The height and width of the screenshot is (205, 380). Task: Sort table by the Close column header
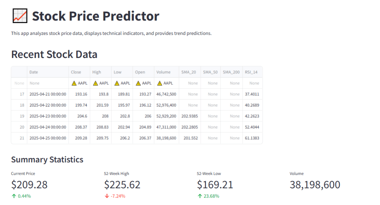pyautogui.click(x=76, y=72)
